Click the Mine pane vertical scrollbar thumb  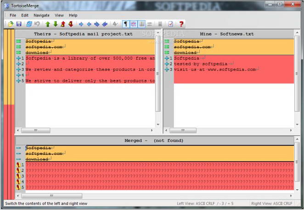297,74
